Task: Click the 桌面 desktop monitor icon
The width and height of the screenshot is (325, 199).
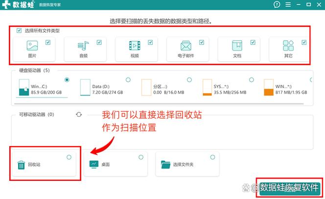Action: point(94,164)
